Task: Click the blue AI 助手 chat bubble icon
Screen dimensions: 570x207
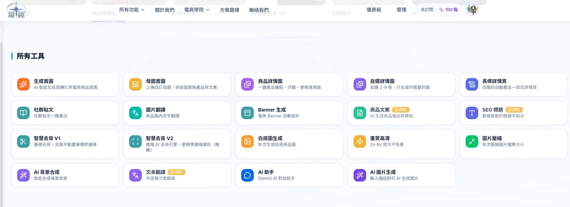Action: [247, 175]
